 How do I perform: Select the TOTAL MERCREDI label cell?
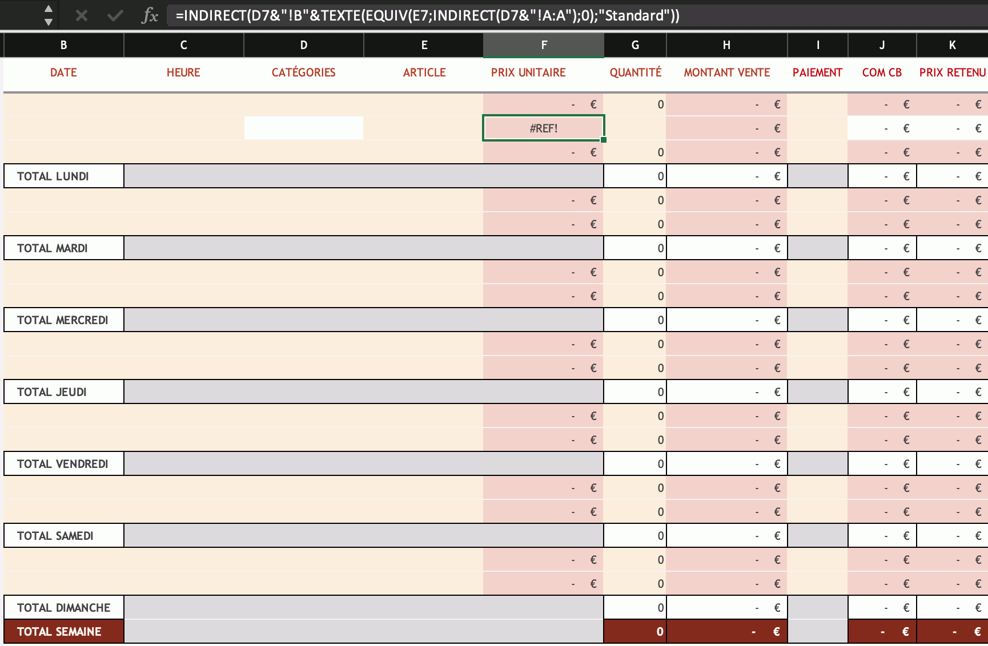pyautogui.click(x=63, y=320)
